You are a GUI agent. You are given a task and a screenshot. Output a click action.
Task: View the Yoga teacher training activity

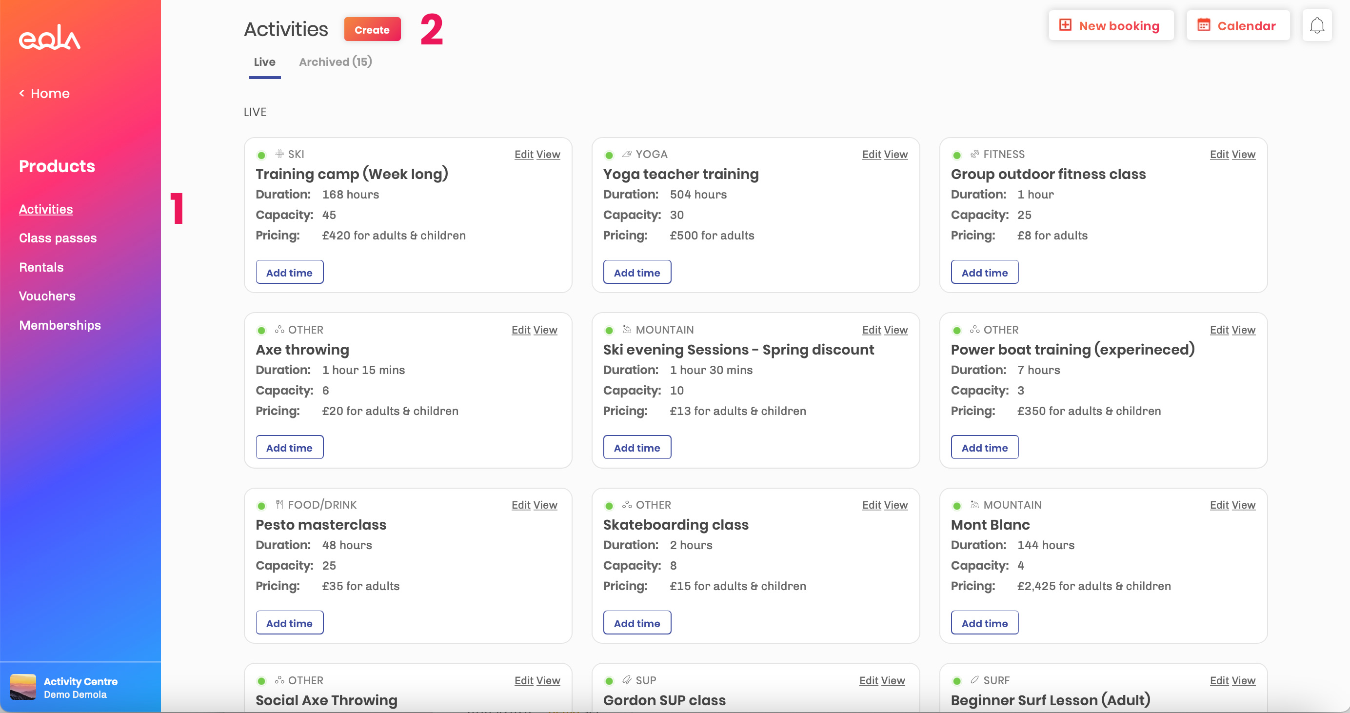tap(895, 154)
